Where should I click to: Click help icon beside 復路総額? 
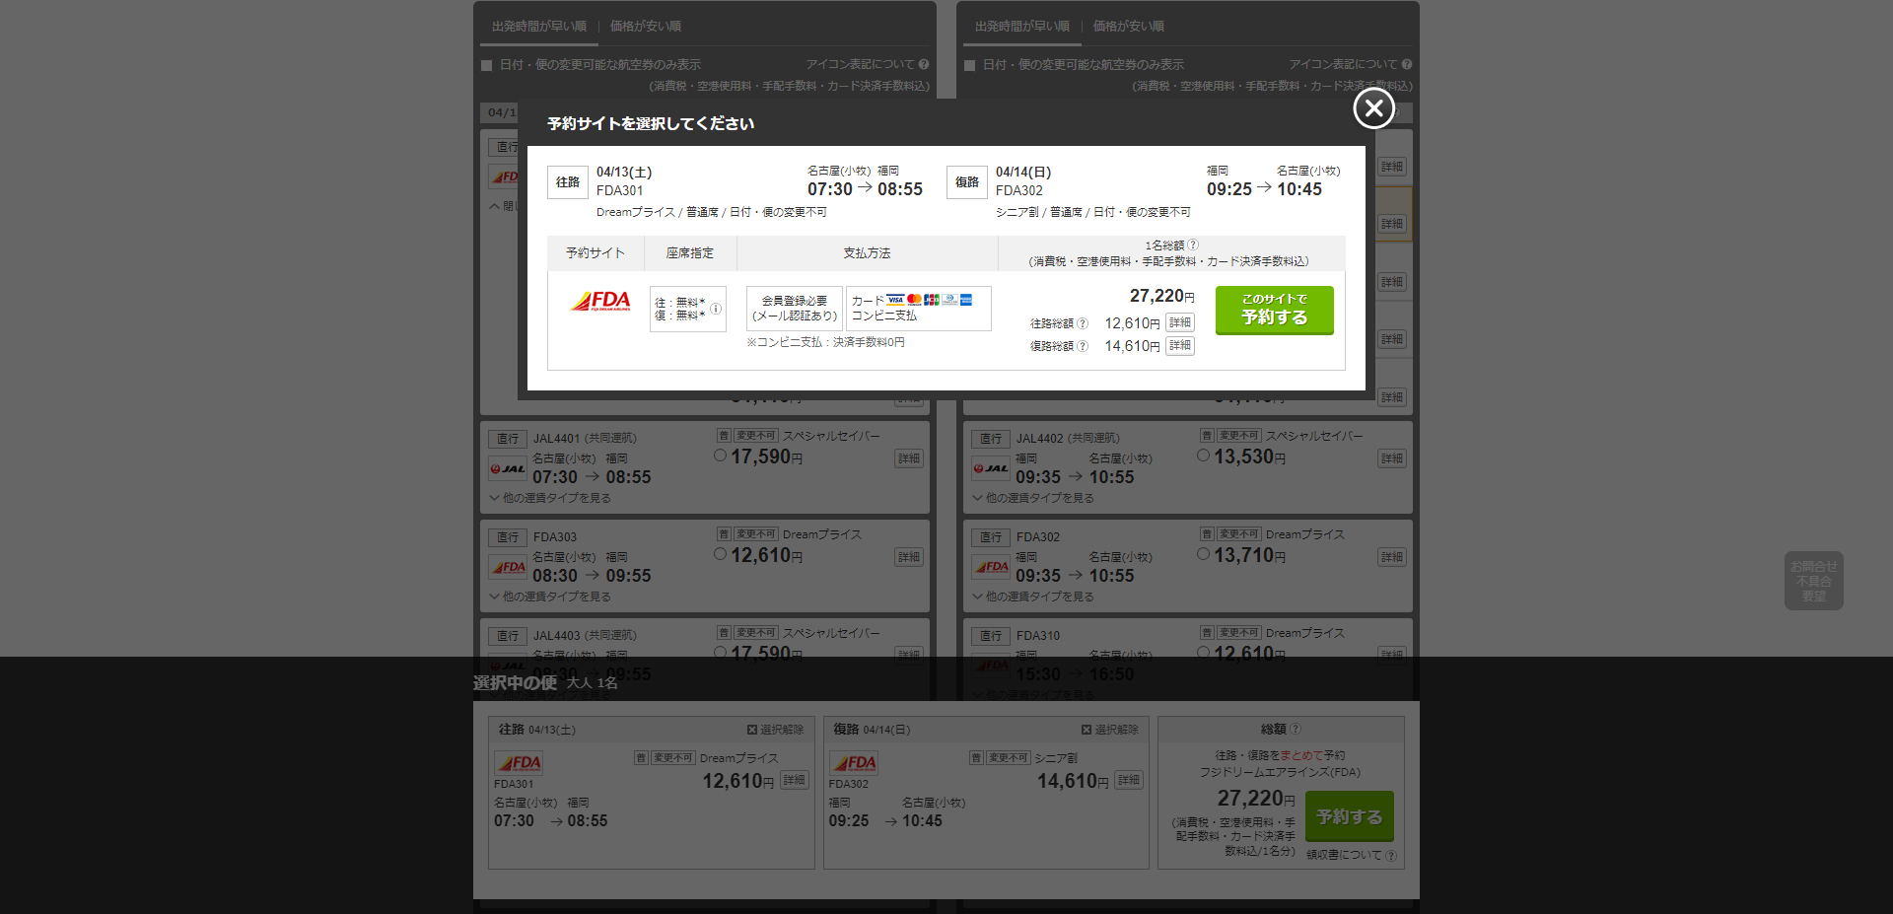[1083, 346]
